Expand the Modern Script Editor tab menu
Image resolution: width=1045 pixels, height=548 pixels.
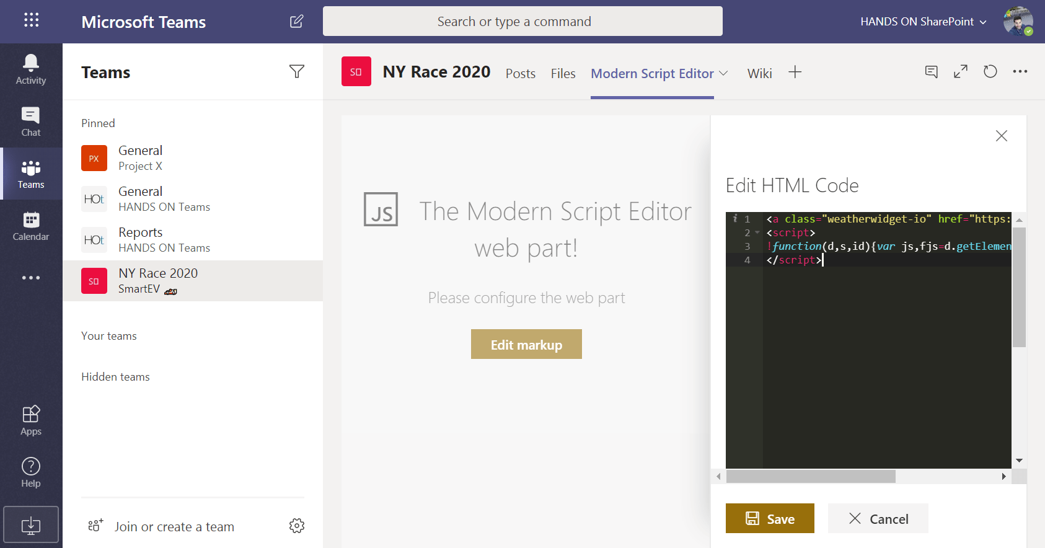tap(723, 73)
